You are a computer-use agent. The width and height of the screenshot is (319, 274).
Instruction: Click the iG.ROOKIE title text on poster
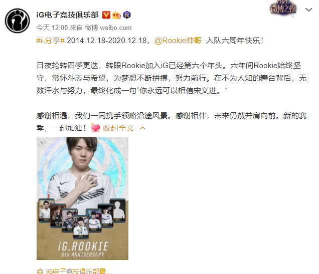click(x=83, y=246)
